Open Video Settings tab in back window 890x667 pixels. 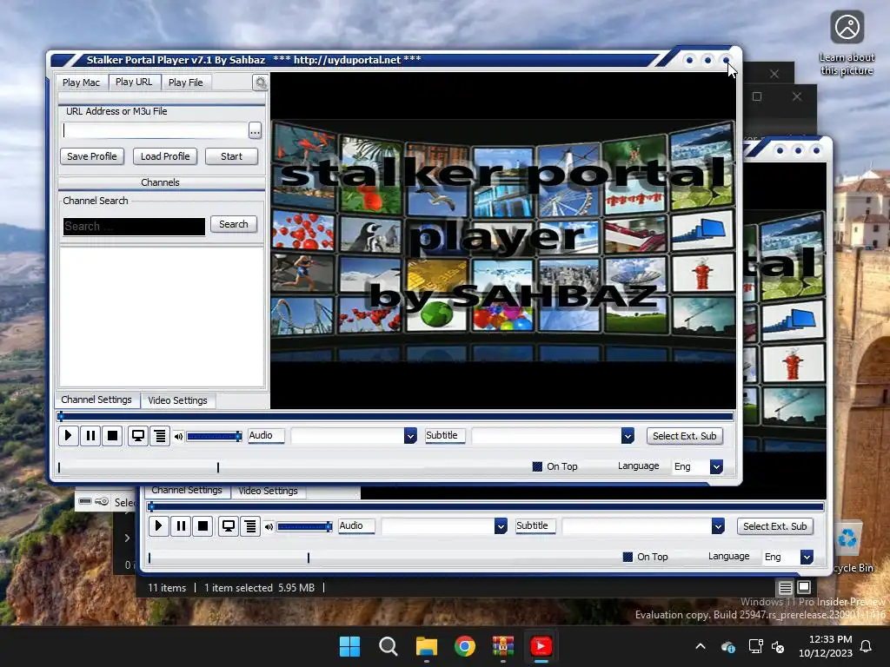[268, 491]
